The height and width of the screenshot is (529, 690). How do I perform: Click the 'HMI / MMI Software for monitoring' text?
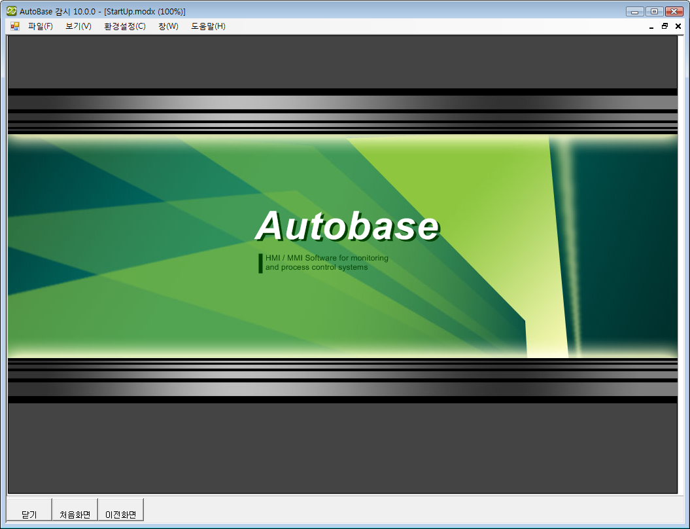pos(326,258)
